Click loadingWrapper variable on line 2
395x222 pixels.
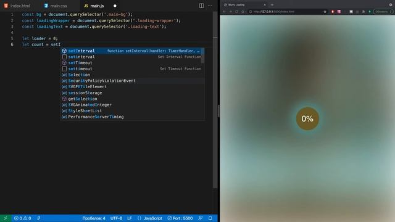pyautogui.click(x=53, y=20)
